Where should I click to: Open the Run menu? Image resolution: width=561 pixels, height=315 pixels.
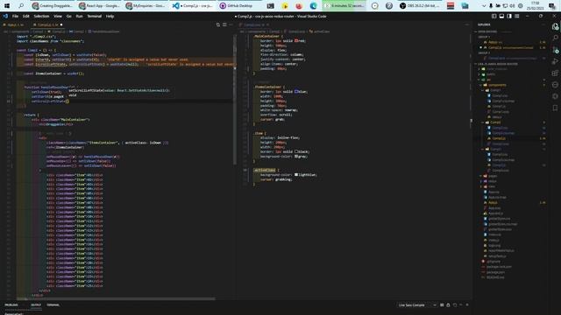pyautogui.click(x=79, y=16)
